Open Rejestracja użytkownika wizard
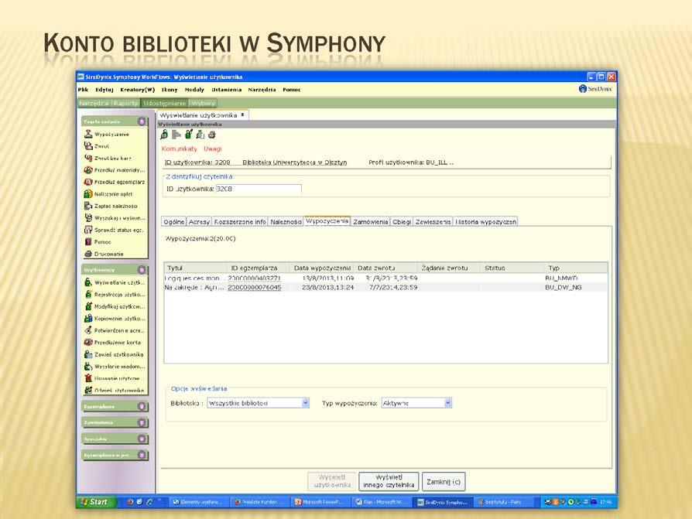The height and width of the screenshot is (519, 692). coord(115,294)
